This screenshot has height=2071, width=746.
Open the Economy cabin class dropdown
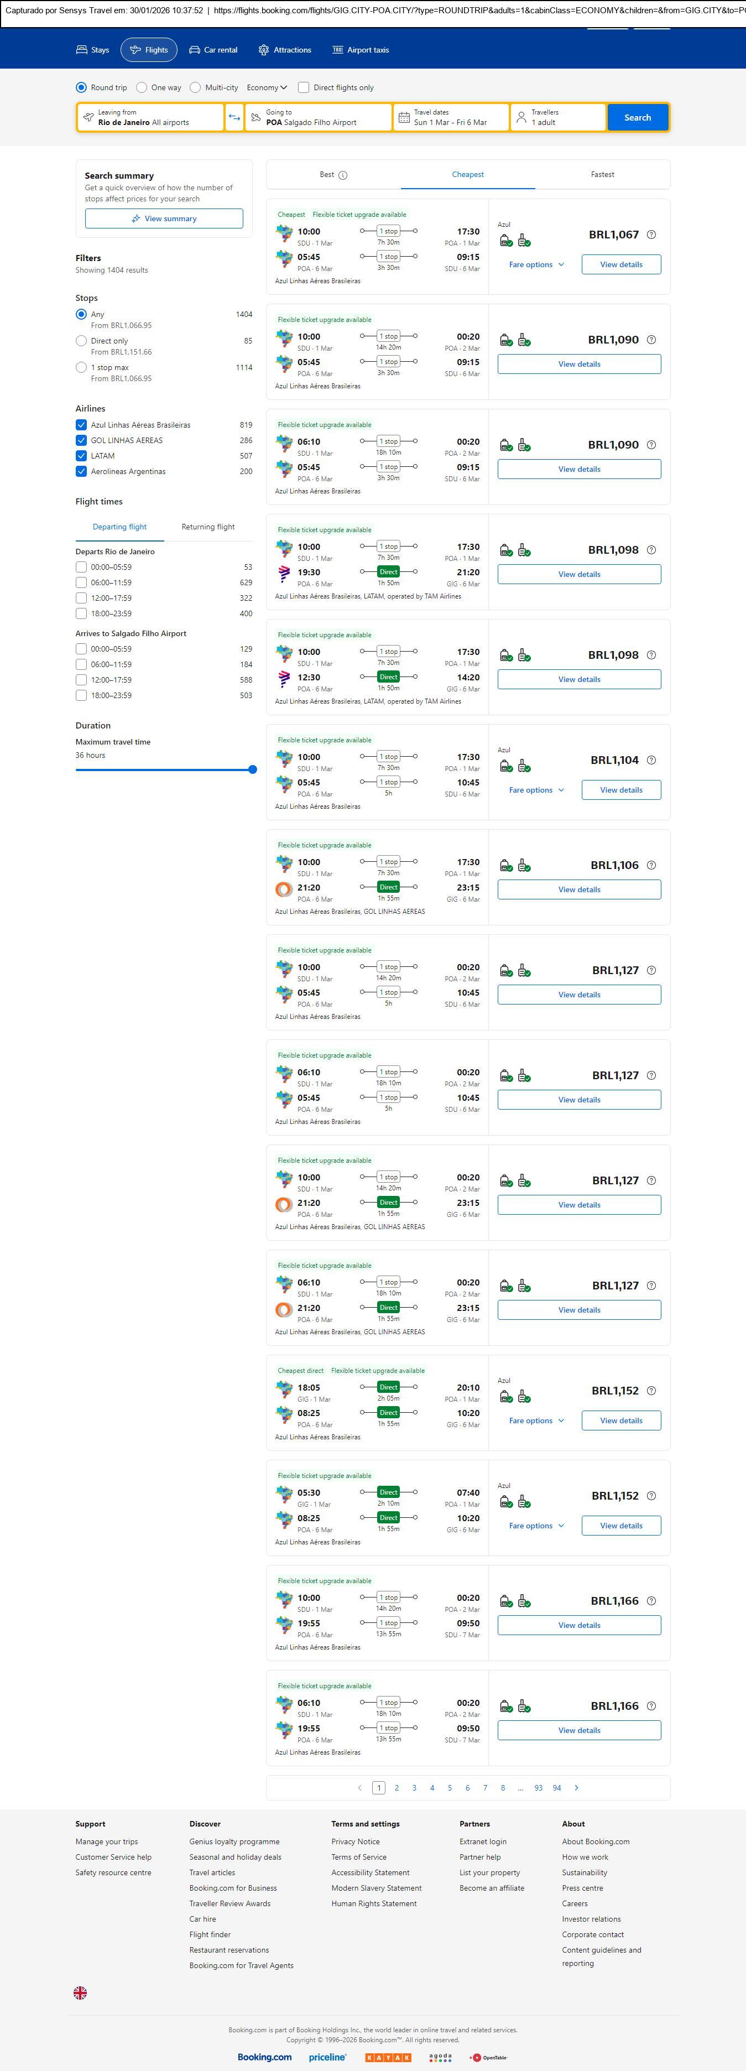coord(267,87)
